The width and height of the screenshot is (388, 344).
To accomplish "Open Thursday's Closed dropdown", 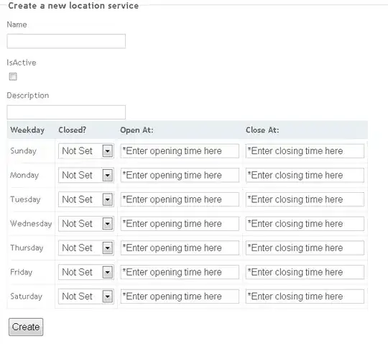I will tap(86, 248).
